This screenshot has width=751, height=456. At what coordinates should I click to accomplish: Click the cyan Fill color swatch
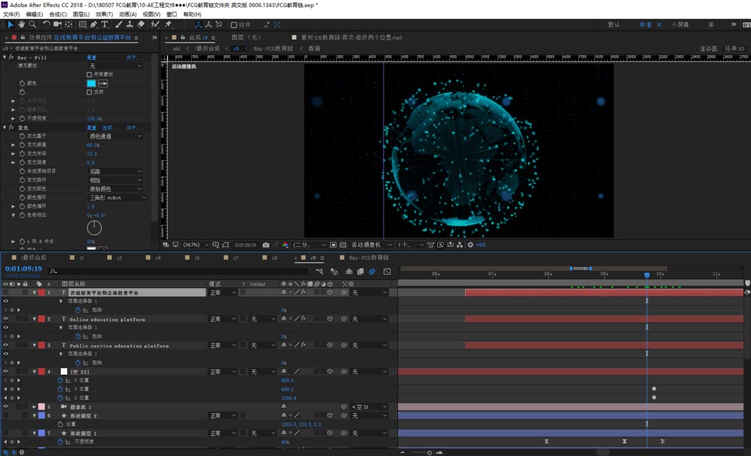(x=91, y=84)
